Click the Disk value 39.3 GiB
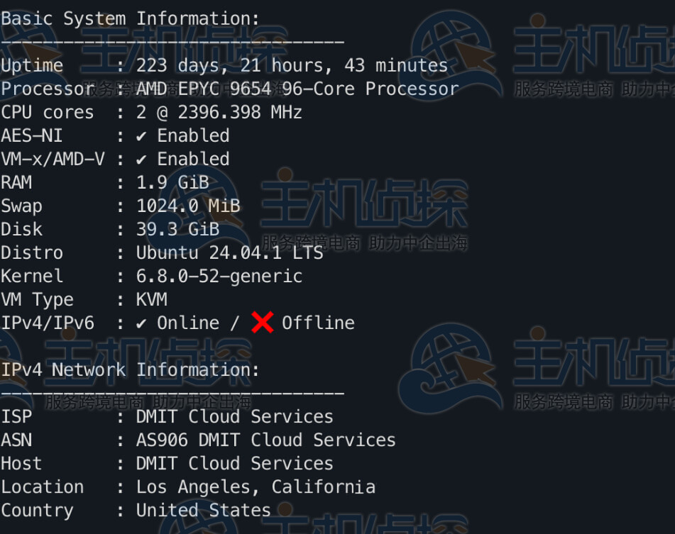 click(178, 229)
